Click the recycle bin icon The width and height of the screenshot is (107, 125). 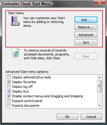(15, 53)
